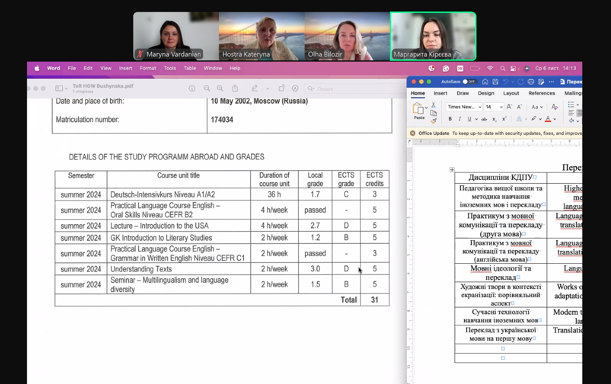Open the Insert ribbon tab in Word

pyautogui.click(x=440, y=93)
